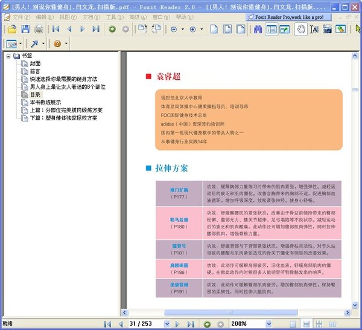
Task: Open the 工具(T) menu
Action: coord(115,17)
